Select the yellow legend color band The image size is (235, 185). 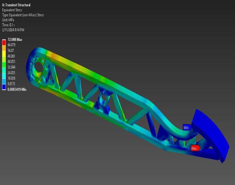click(x=4, y=54)
